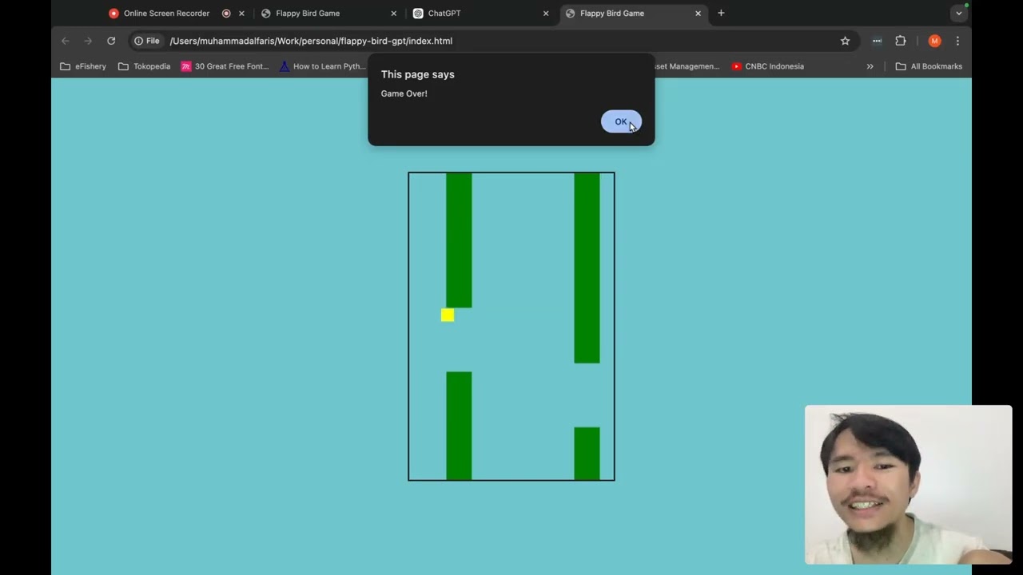
Task: Go back using the back arrow
Action: pos(66,41)
